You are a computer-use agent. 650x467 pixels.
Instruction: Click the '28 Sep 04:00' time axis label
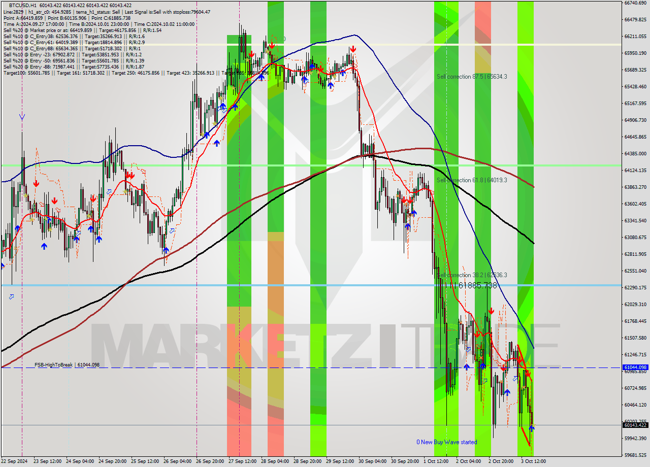coord(275,461)
